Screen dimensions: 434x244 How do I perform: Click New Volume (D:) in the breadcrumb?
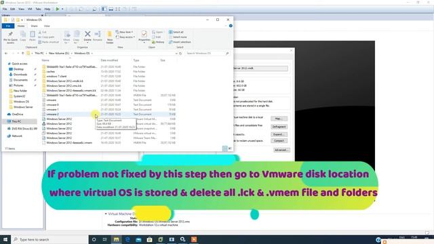click(x=59, y=53)
